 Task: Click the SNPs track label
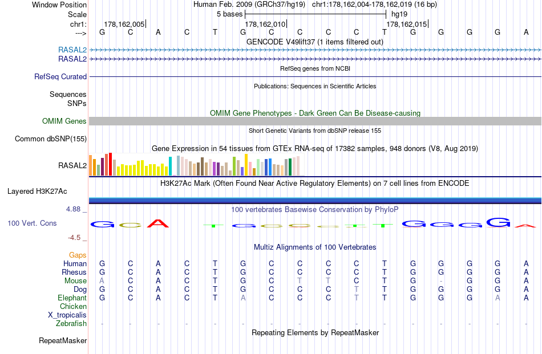(x=77, y=103)
